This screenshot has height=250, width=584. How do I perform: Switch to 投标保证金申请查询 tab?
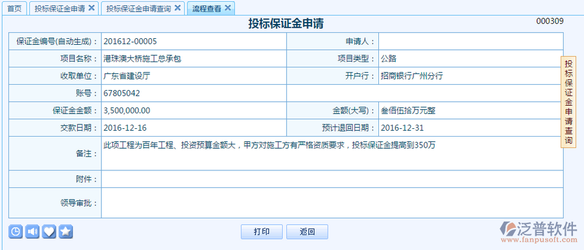[139, 8]
